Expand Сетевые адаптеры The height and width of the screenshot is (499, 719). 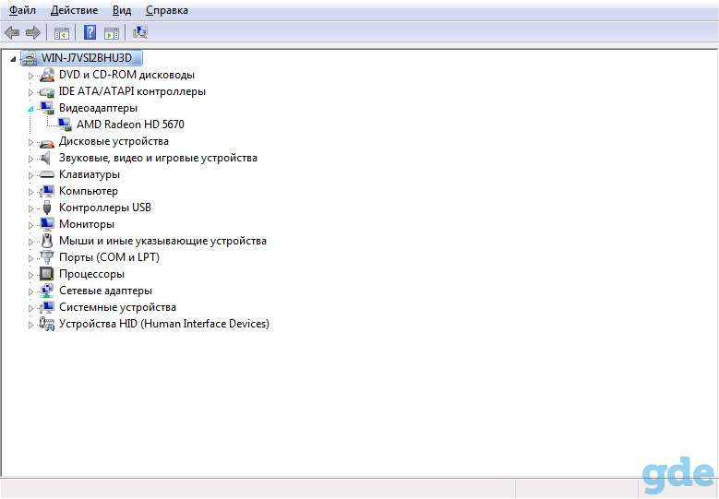pyautogui.click(x=30, y=291)
